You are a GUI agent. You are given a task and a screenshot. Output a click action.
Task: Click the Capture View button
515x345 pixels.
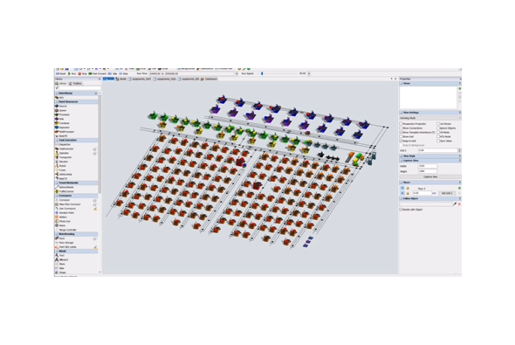click(x=430, y=176)
